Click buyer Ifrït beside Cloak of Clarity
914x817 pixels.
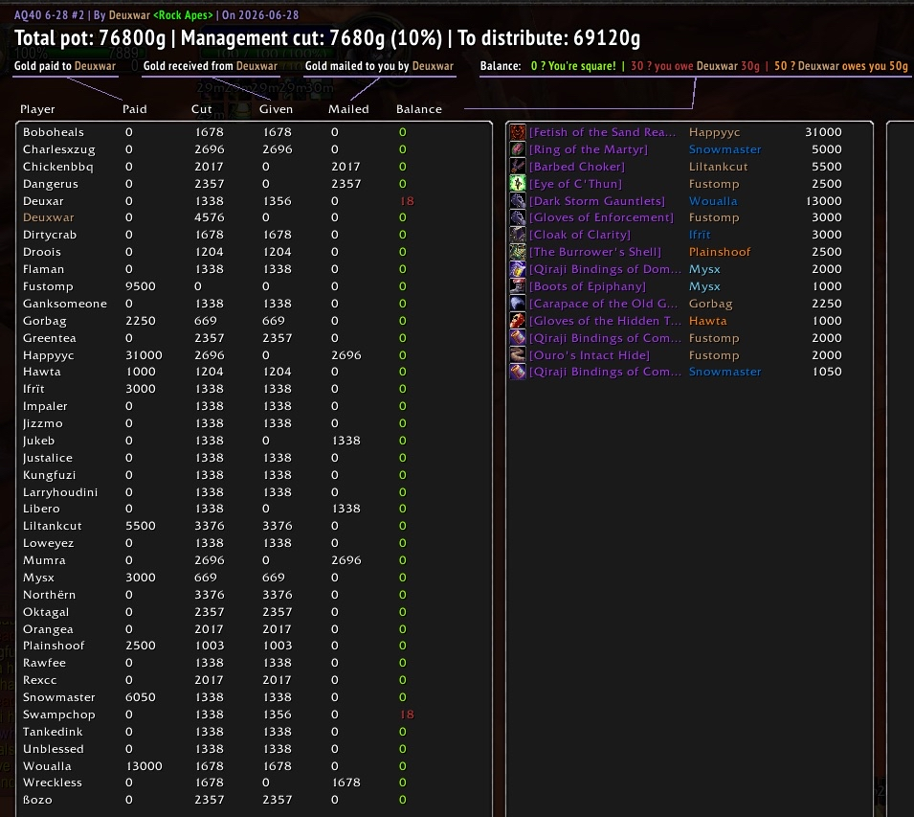point(700,235)
